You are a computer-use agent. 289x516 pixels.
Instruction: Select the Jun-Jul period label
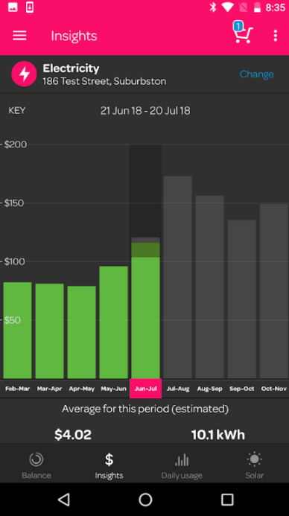point(146,389)
